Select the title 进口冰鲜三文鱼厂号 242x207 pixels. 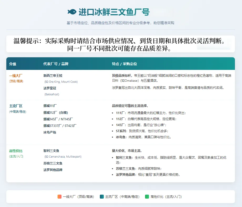point(114,12)
